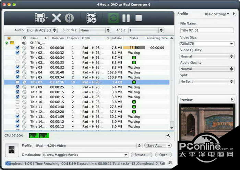Open the Add DVD dropdown arrow
240x170 pixels.
click(47, 18)
